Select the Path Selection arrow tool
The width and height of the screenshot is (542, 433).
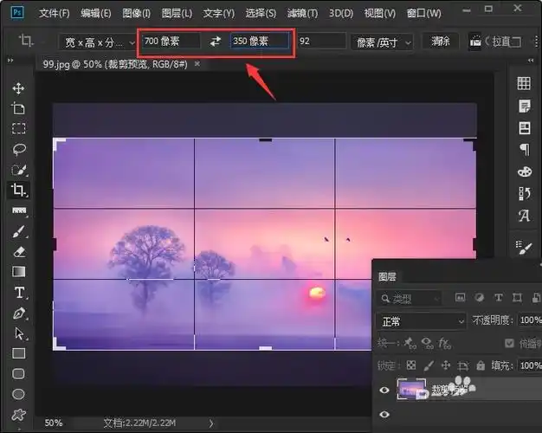click(x=20, y=333)
